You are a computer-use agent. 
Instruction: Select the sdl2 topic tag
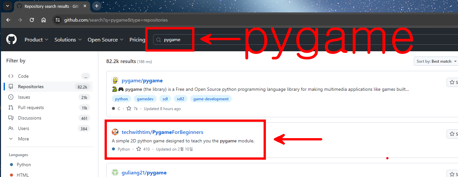click(x=180, y=99)
